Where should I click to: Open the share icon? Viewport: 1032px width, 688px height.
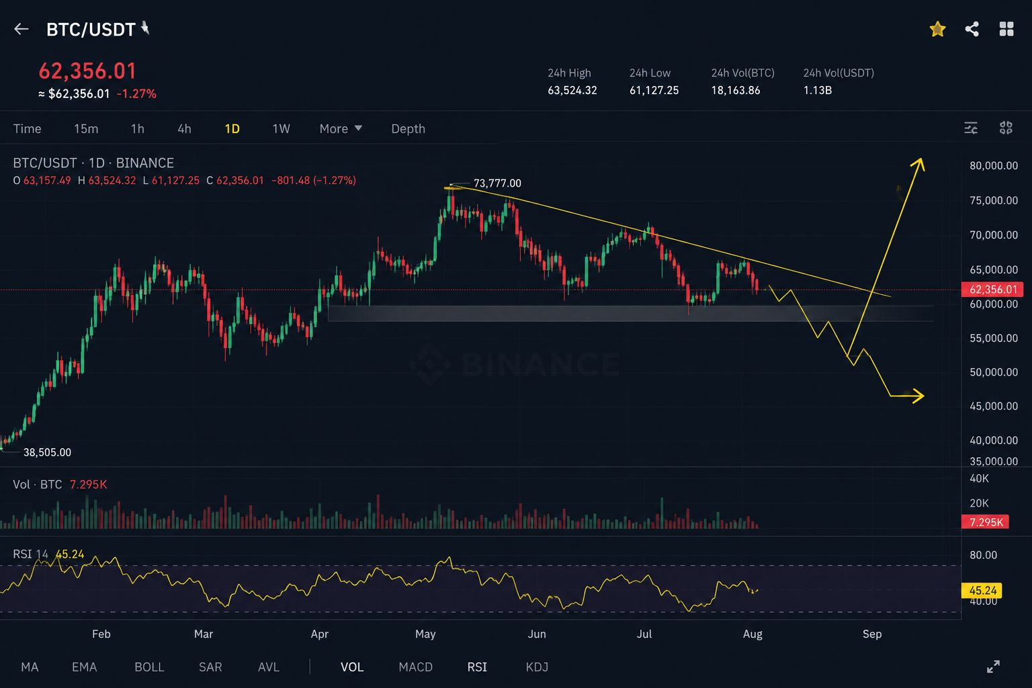[972, 29]
